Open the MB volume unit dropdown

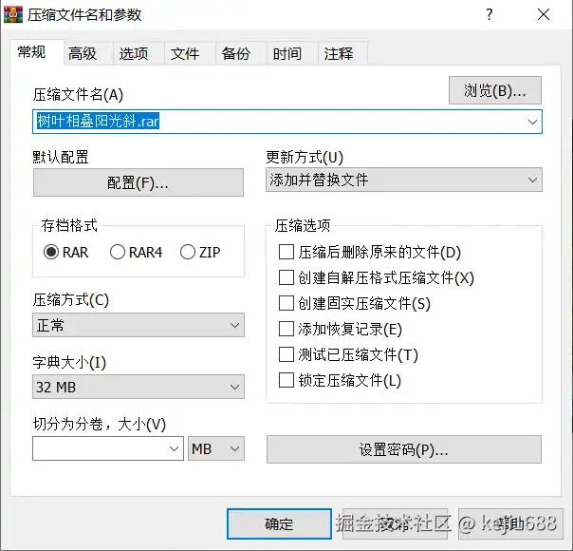coord(216,448)
